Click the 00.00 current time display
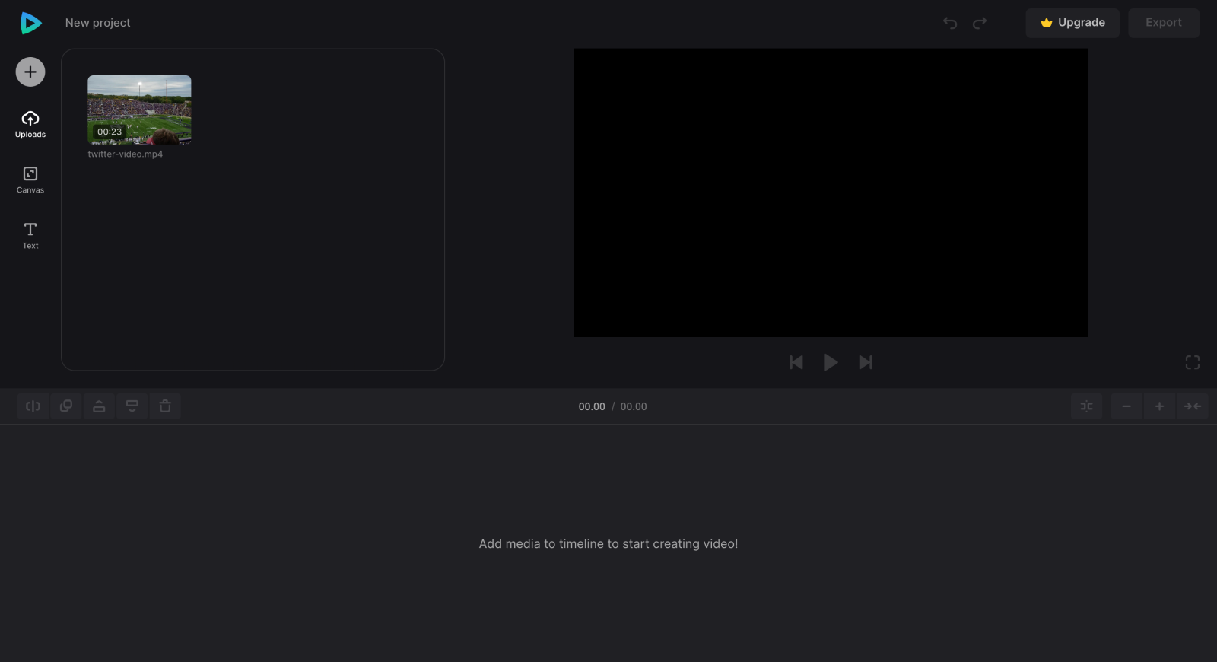Viewport: 1217px width, 662px height. [x=592, y=406]
